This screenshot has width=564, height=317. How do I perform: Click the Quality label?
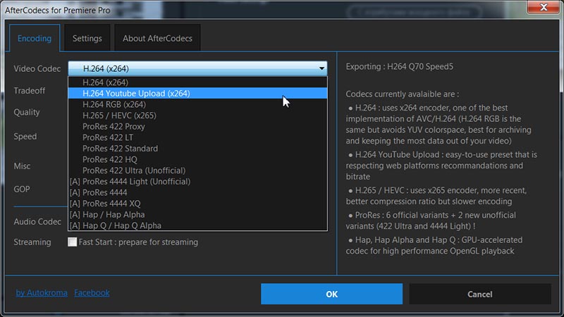(x=27, y=113)
